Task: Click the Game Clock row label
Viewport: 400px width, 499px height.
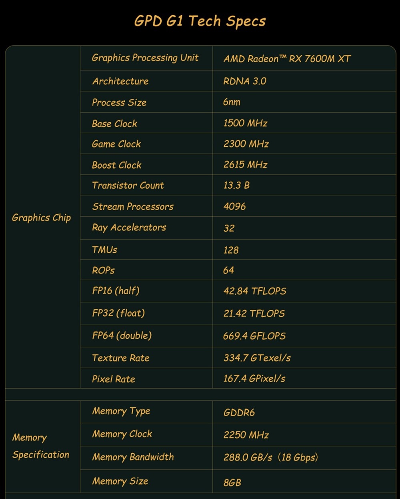Action: (x=116, y=144)
